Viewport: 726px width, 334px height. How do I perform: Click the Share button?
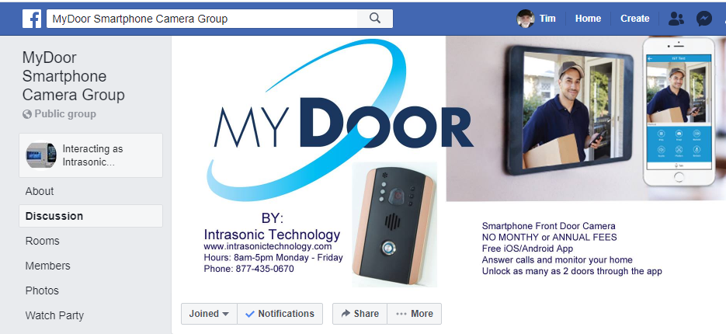pyautogui.click(x=360, y=314)
